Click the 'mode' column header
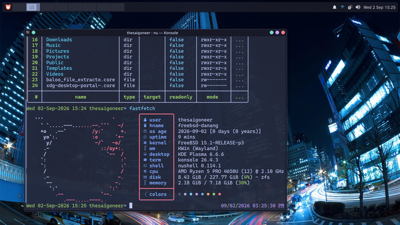400x225 pixels. [212, 97]
